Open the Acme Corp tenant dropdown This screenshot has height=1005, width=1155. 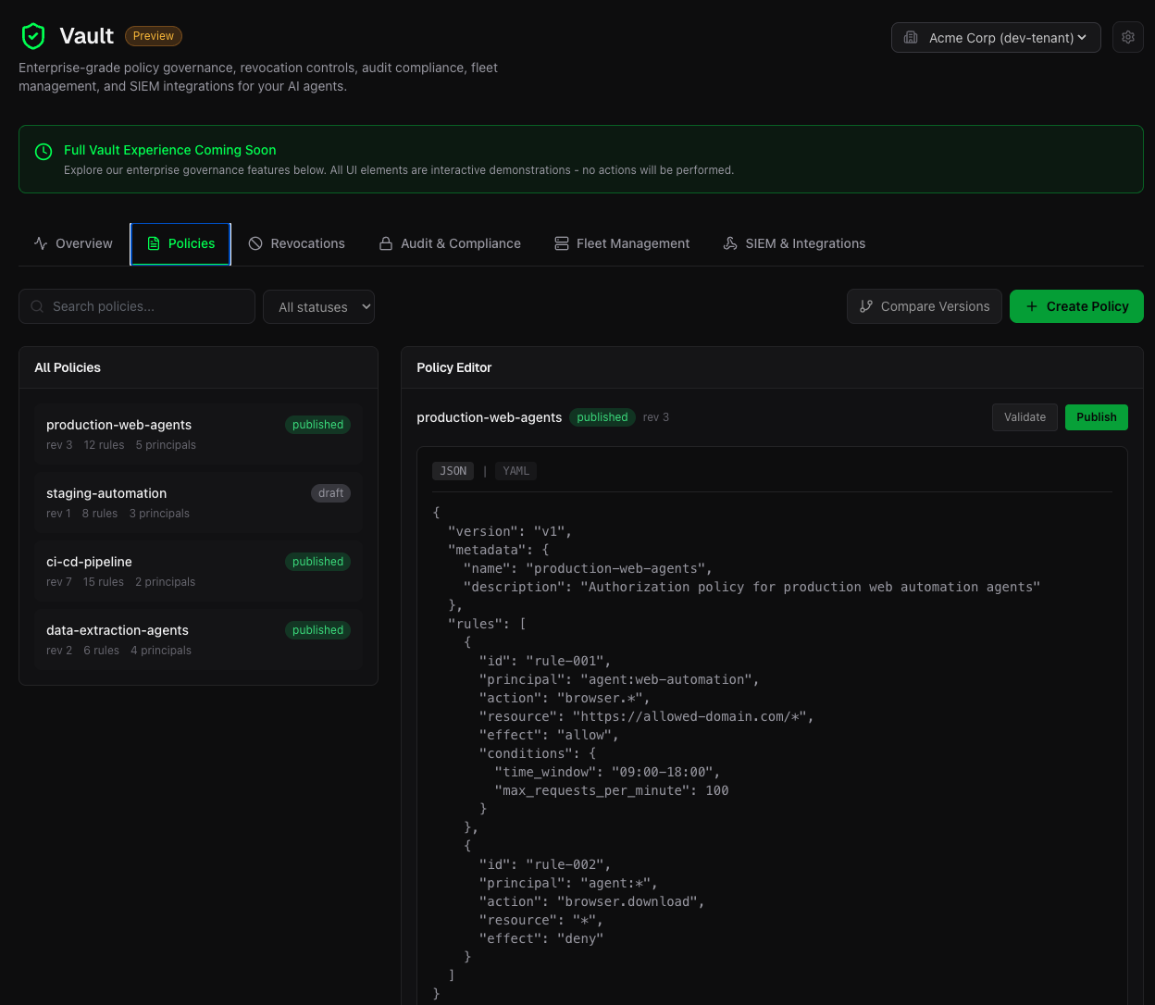point(995,38)
